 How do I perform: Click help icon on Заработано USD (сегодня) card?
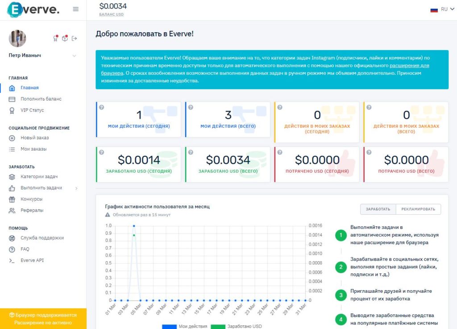point(101,152)
